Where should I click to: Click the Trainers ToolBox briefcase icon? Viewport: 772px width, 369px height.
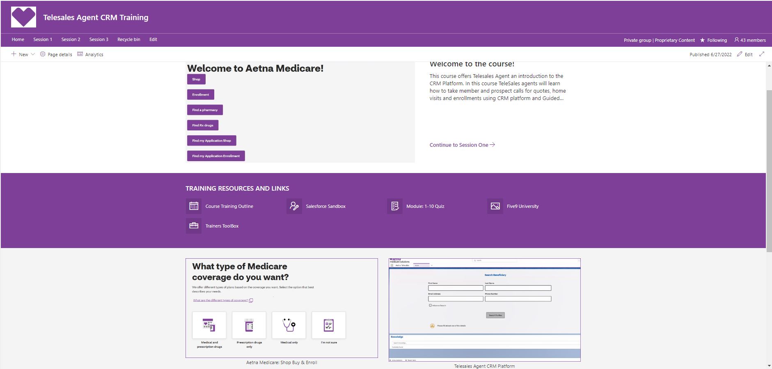click(194, 226)
